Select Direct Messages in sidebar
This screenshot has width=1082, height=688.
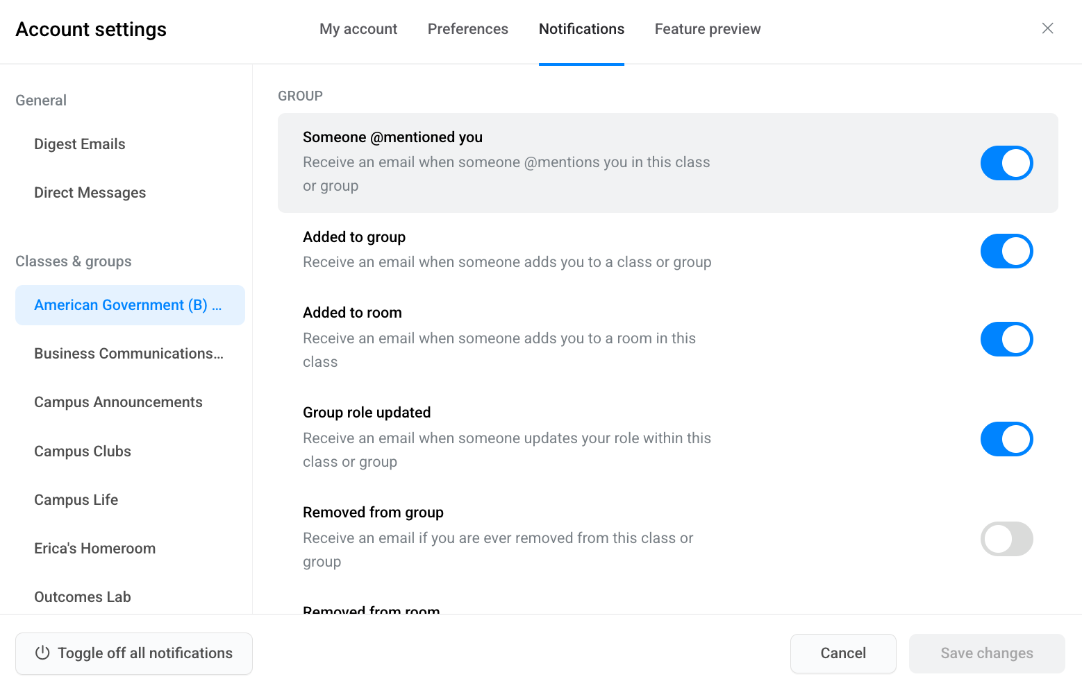90,193
